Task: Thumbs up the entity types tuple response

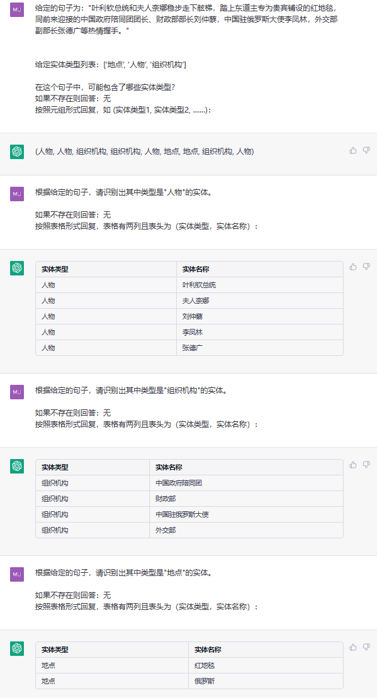Action: point(353,150)
